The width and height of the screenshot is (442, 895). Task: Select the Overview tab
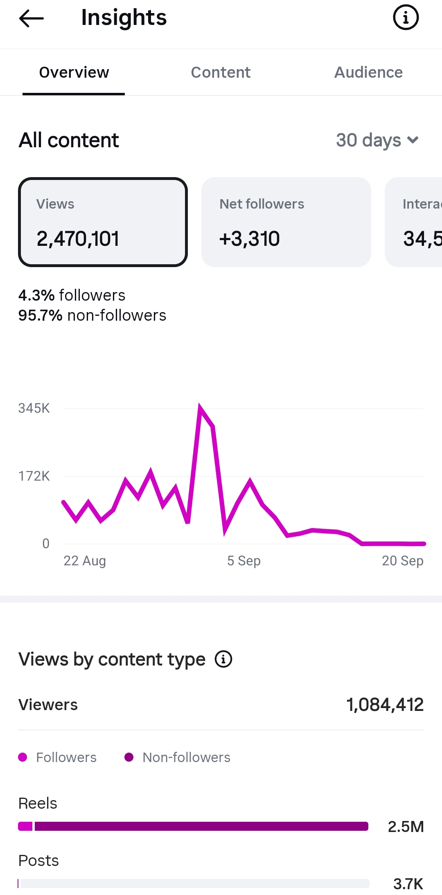click(x=74, y=72)
